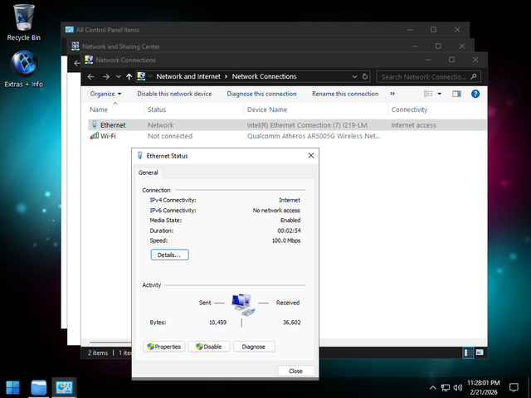Open the view options dropdown arrow
Image resolution: width=531 pixels, height=398 pixels.
[x=440, y=94]
